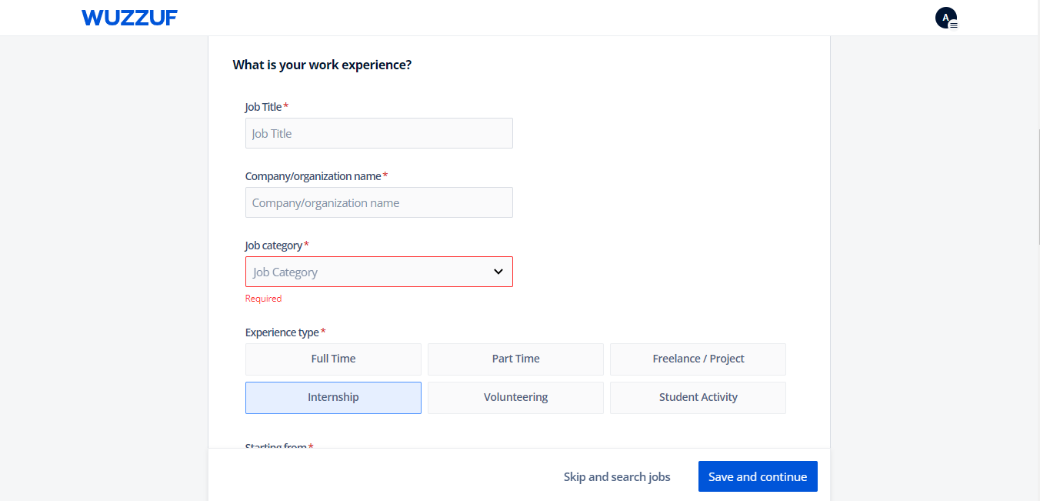This screenshot has height=501, width=1040.
Task: Select Full Time experience type
Action: pyautogui.click(x=333, y=359)
